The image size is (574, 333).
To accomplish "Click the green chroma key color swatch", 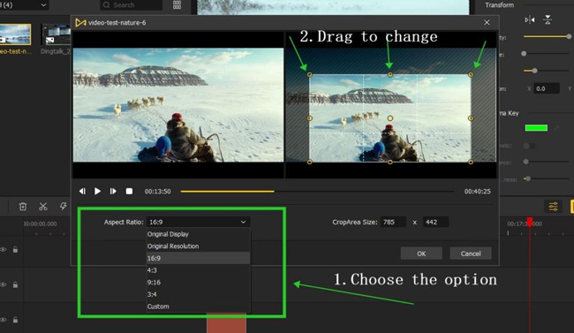I will point(536,127).
